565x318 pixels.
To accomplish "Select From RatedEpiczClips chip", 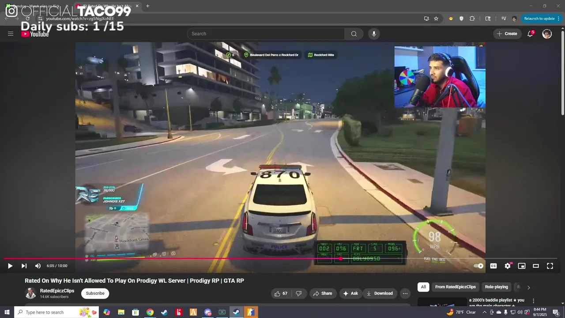I will pyautogui.click(x=456, y=287).
